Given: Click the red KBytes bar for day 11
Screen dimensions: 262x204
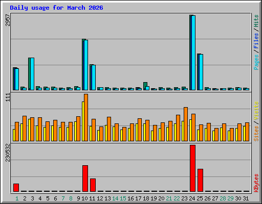Looking at the screenshot, I should pos(93,185).
